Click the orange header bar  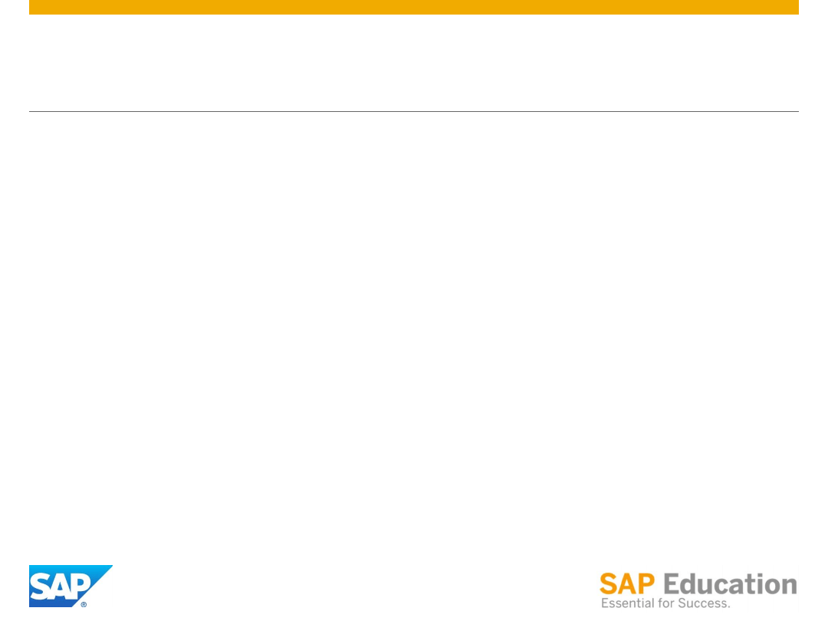point(413,7)
